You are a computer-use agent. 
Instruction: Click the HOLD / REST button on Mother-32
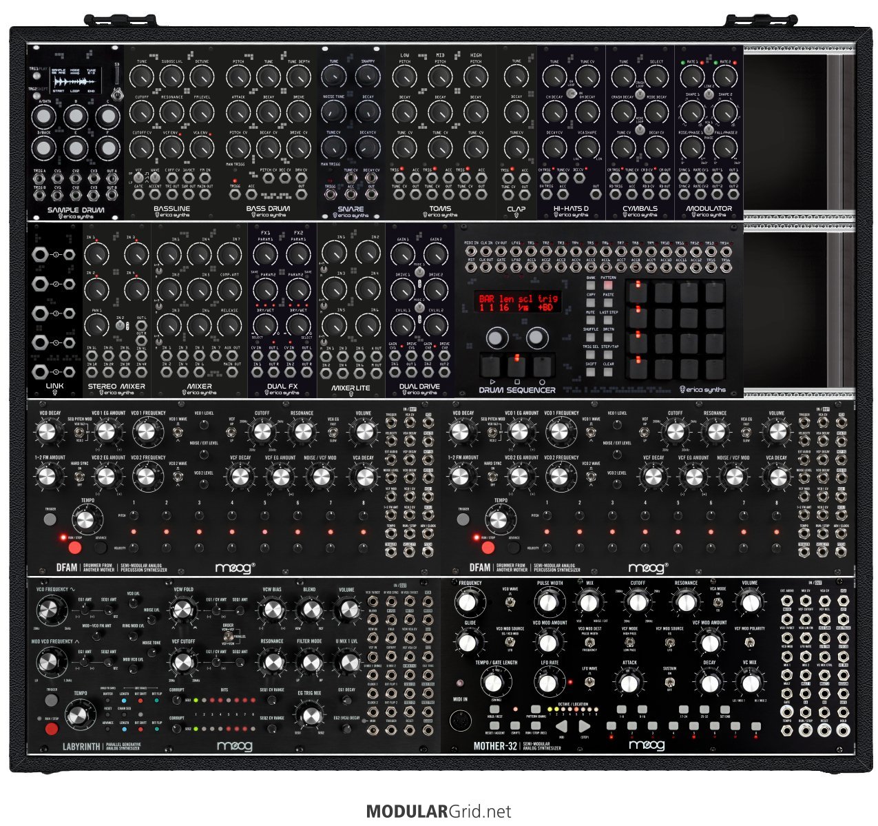tap(494, 709)
